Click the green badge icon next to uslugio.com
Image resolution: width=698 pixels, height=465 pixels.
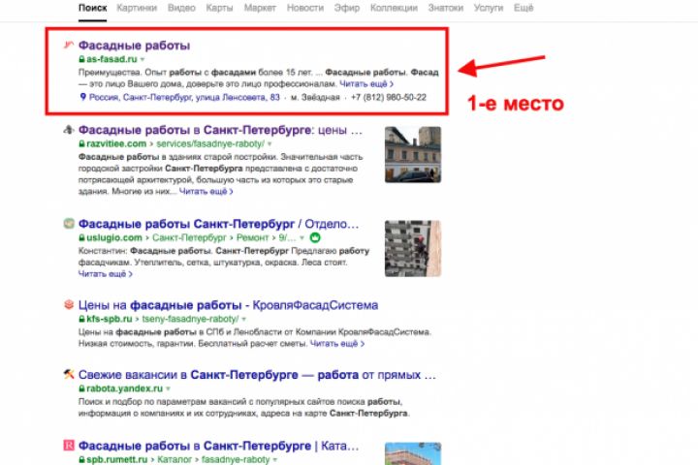pyautogui.click(x=315, y=237)
